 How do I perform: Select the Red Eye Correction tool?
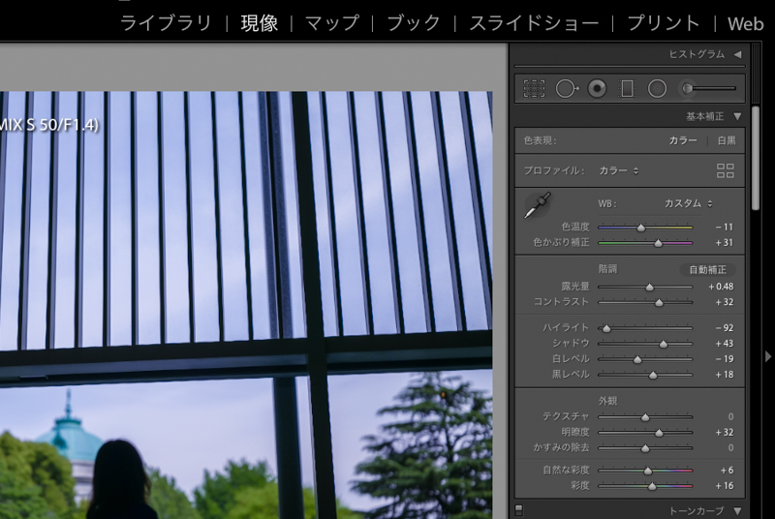pyautogui.click(x=597, y=89)
